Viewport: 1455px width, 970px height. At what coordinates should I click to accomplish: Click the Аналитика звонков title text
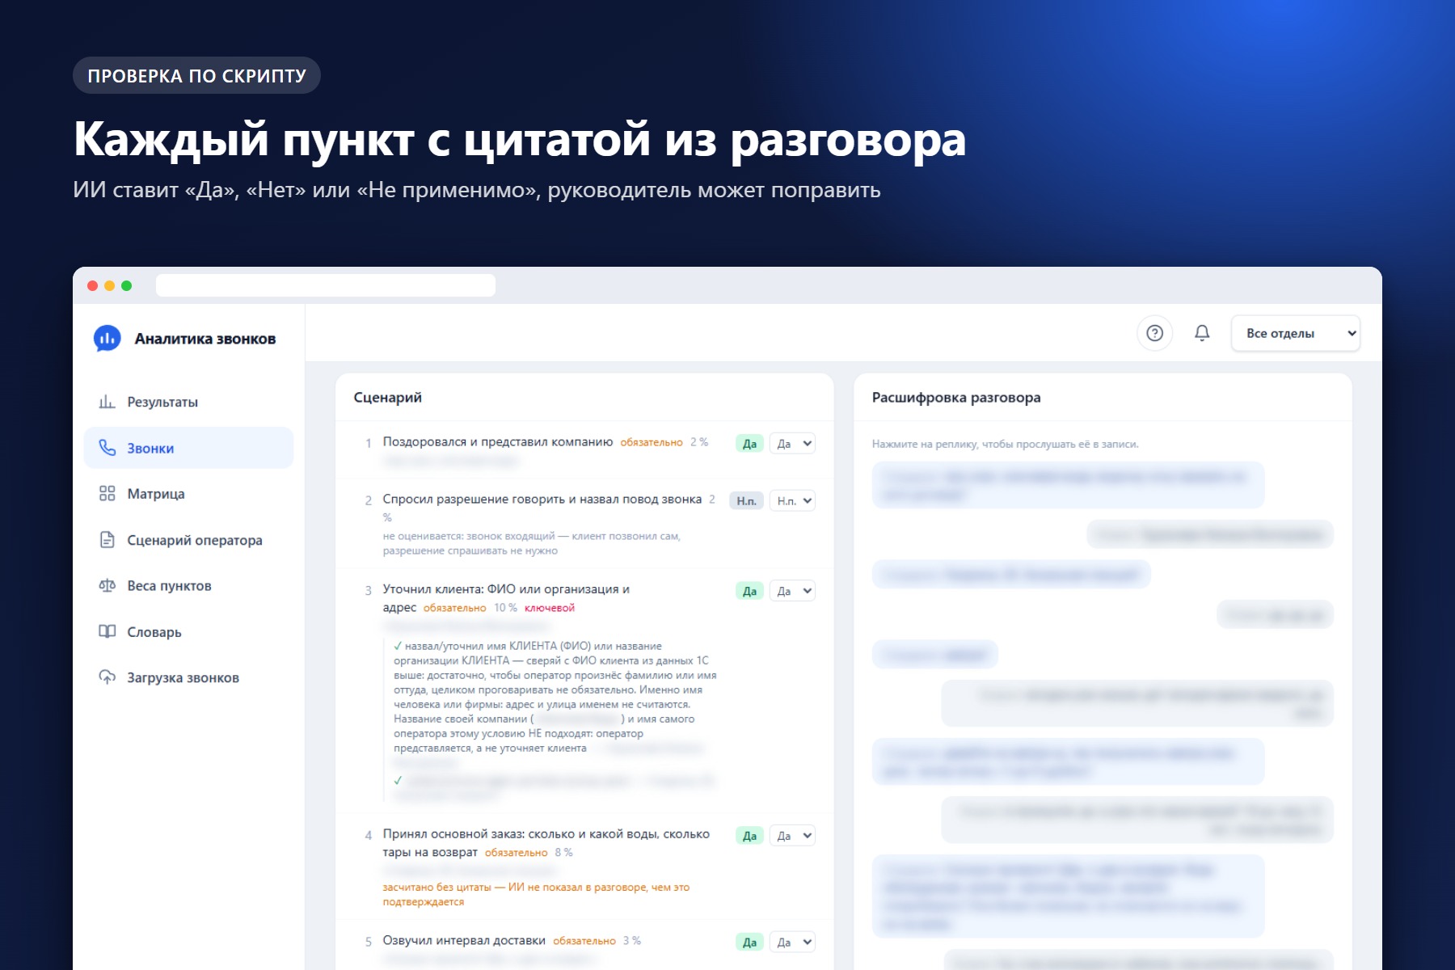[x=205, y=339]
